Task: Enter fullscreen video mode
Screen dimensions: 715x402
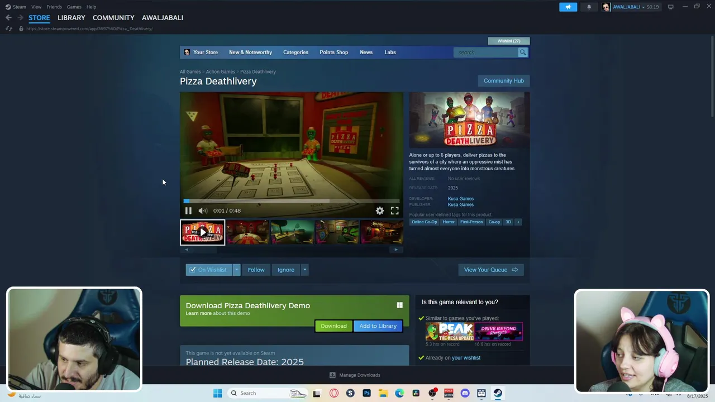Action: [394, 210]
